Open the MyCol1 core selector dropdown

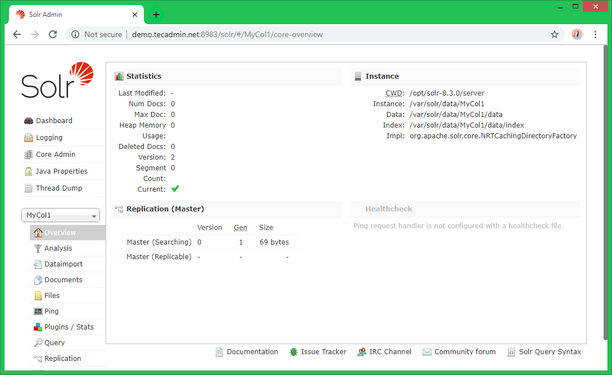(x=61, y=215)
